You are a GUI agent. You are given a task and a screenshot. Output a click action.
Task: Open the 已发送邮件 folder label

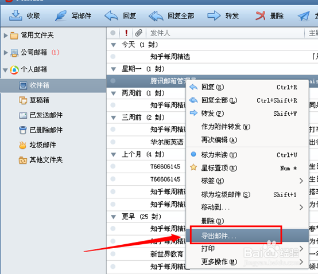[46, 115]
